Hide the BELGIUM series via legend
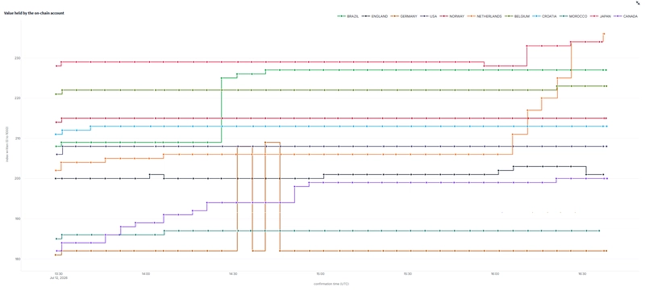The width and height of the screenshot is (645, 291). 518,16
